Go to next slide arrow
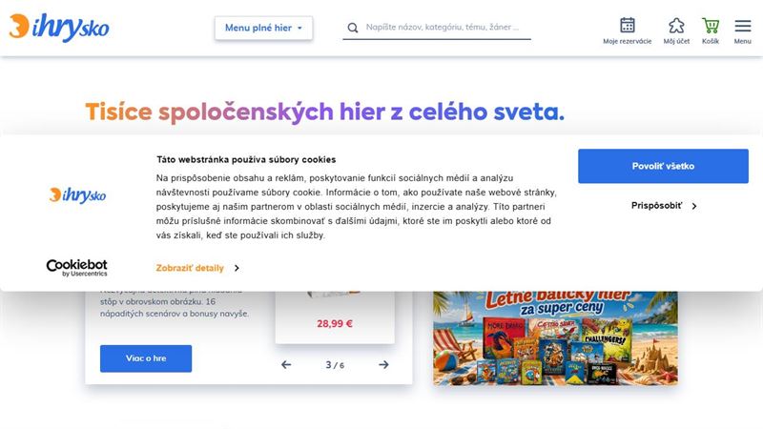 (383, 364)
